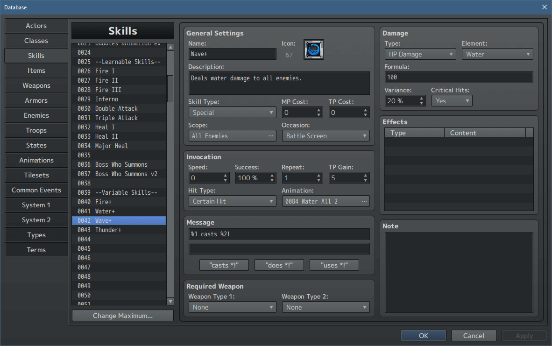Click the MP Cost up arrow to increase it
This screenshot has height=346, width=552.
(x=318, y=110)
